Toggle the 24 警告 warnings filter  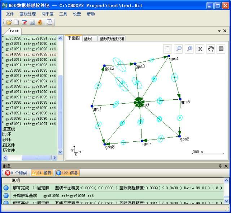(x=42, y=173)
